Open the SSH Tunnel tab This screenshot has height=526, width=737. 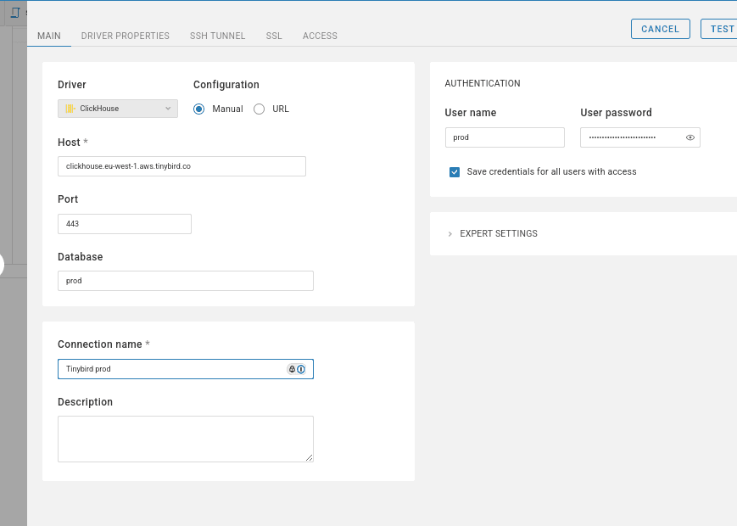tap(216, 36)
